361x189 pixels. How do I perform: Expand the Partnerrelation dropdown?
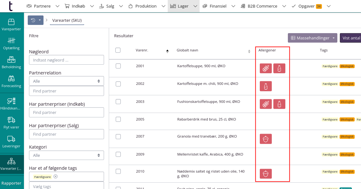coord(66,81)
